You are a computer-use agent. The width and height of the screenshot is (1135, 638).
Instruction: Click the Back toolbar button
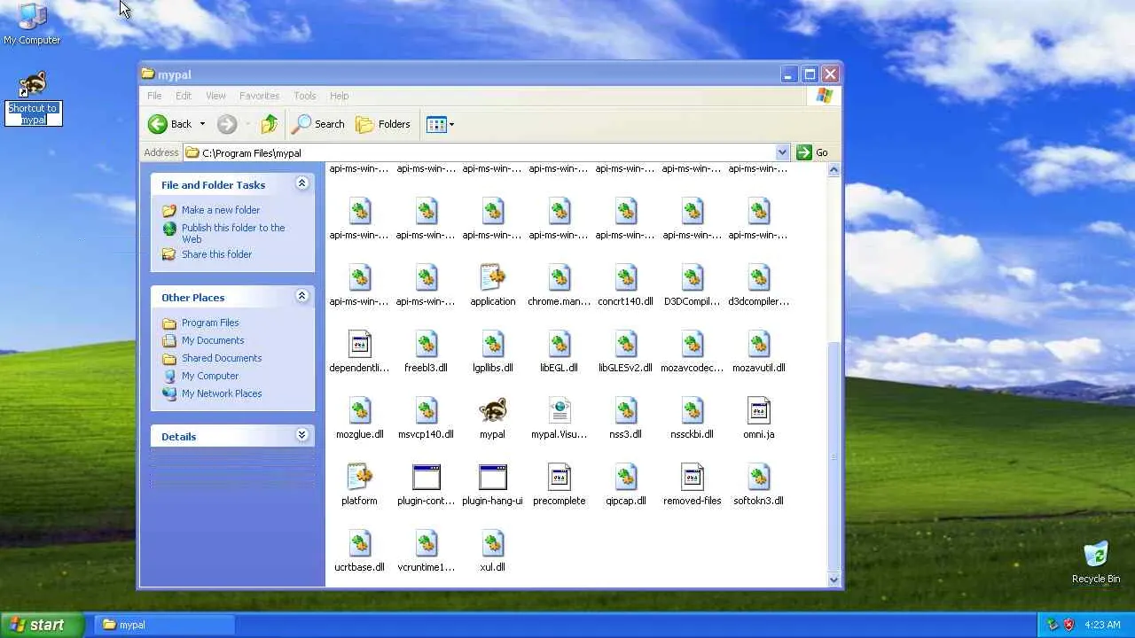point(170,124)
